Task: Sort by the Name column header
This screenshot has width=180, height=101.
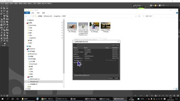Action: click(x=85, y=48)
